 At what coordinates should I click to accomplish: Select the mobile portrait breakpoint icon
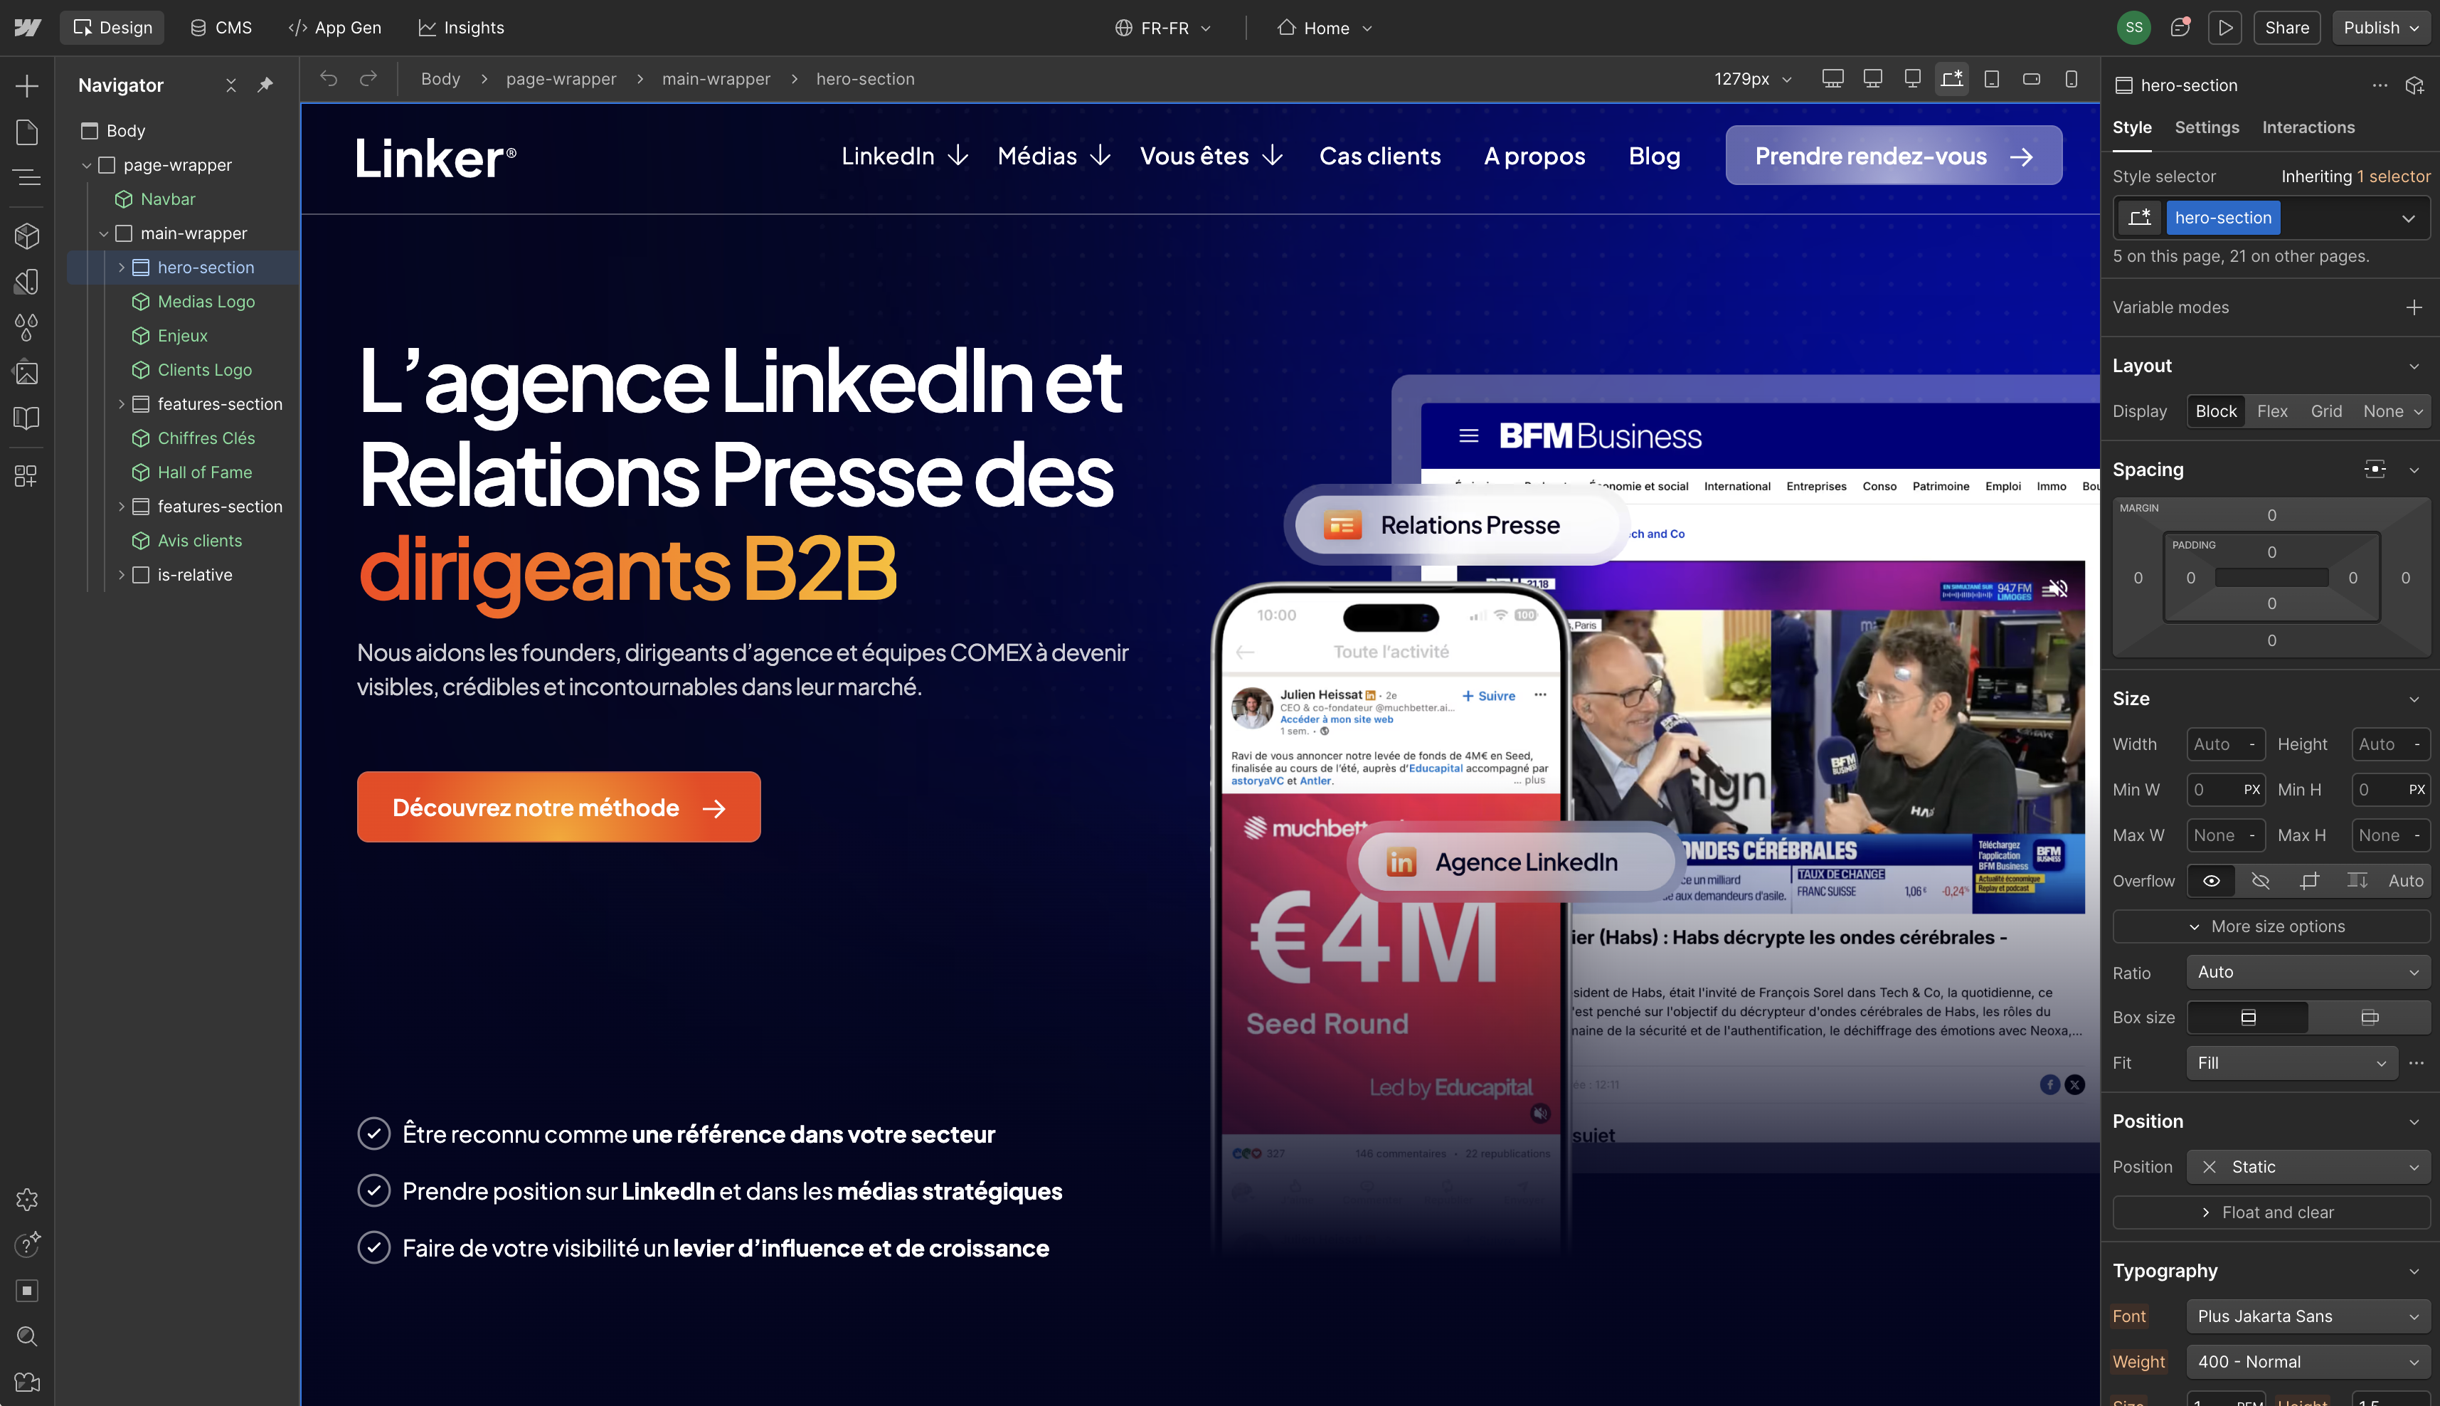click(x=2072, y=78)
